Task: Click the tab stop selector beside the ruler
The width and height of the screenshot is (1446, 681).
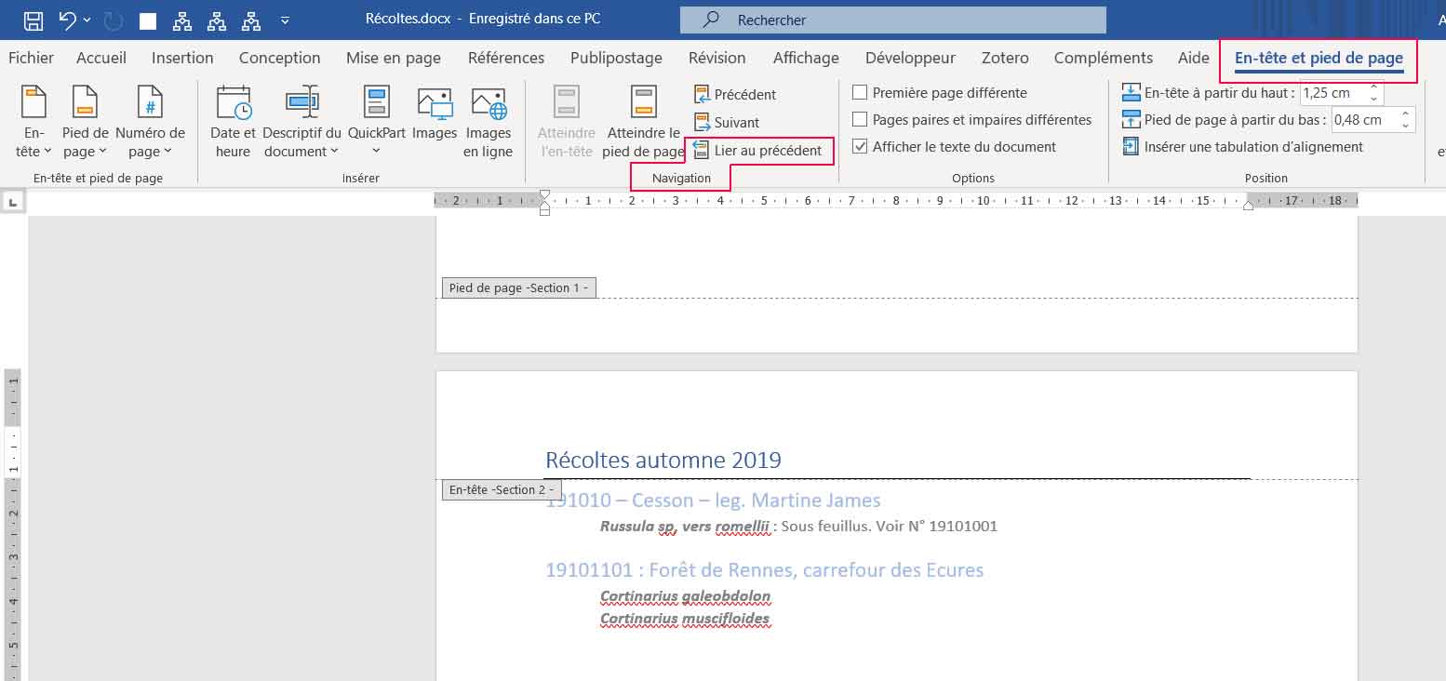Action: 12,201
